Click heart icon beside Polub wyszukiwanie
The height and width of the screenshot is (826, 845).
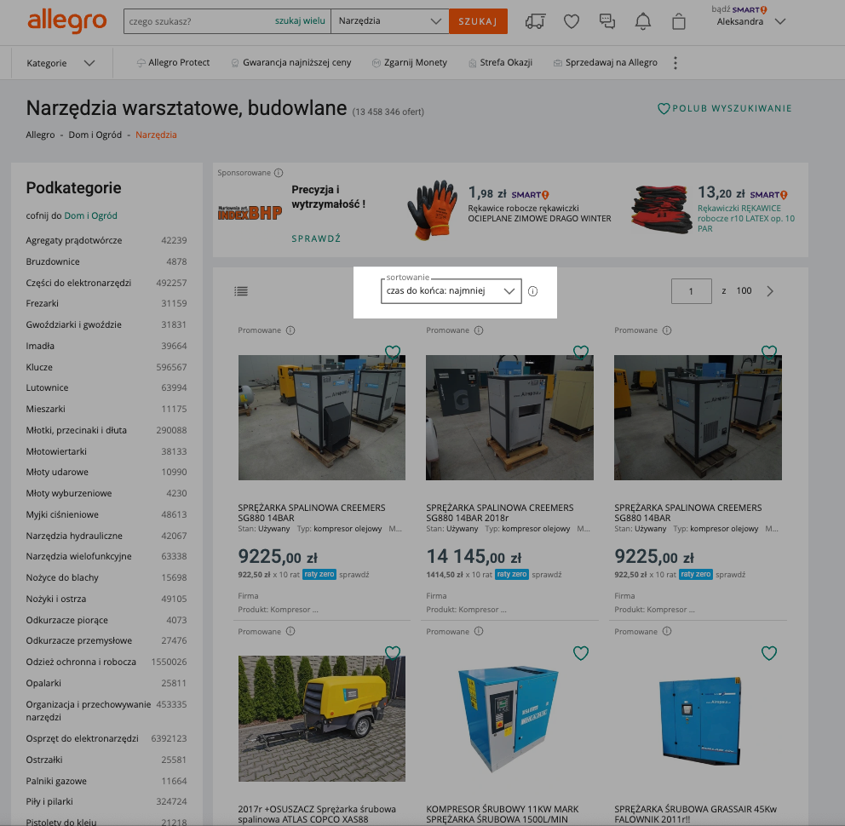point(664,108)
